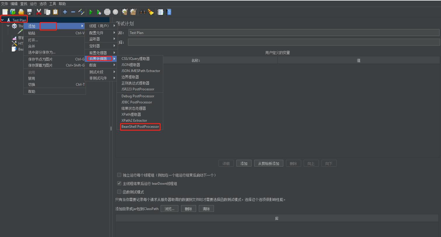Enable the functional test mode checkbox

[119, 192]
